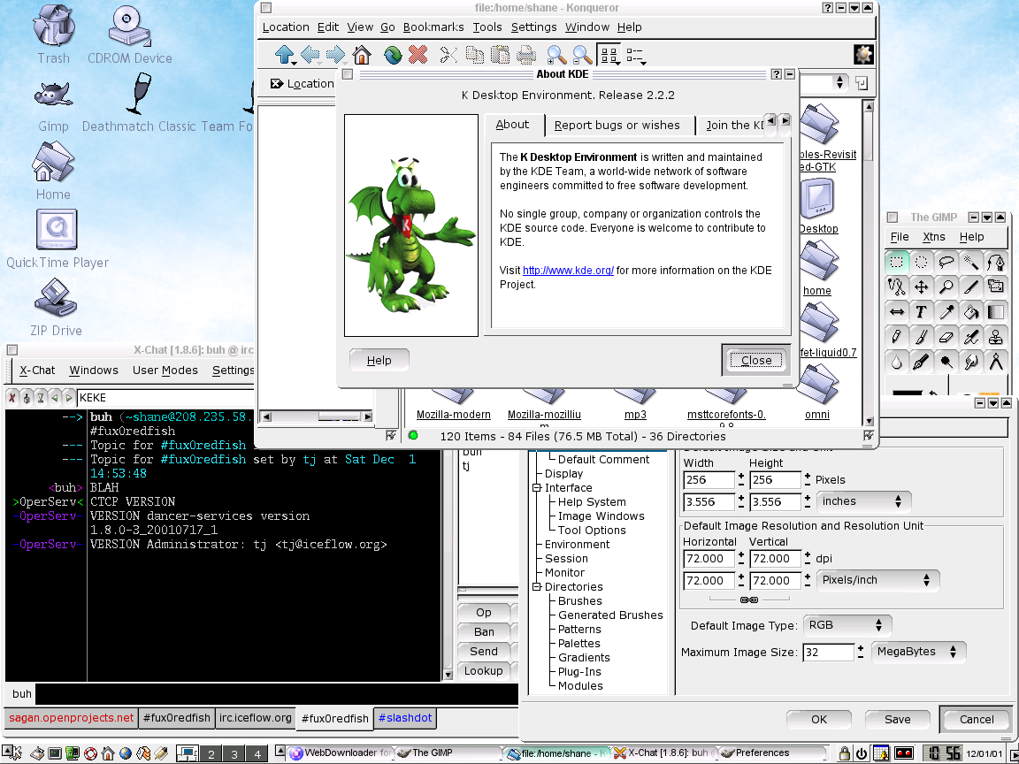Select the Flip tool in GIMP toolbox

[896, 312]
